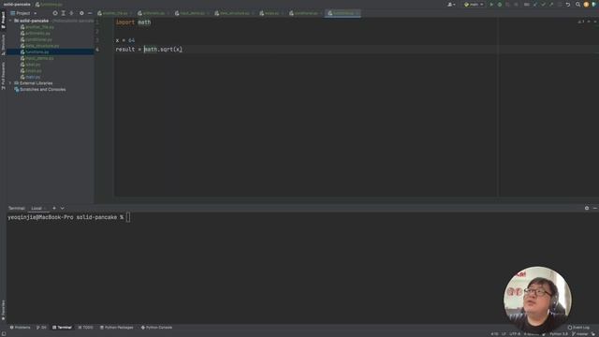The image size is (599, 337).
Task: Select Scratches and Consoles node
Action: [x=42, y=90]
